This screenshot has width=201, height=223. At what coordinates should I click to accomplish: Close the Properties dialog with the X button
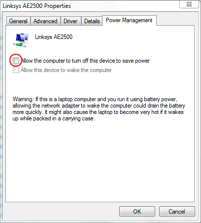point(189,4)
